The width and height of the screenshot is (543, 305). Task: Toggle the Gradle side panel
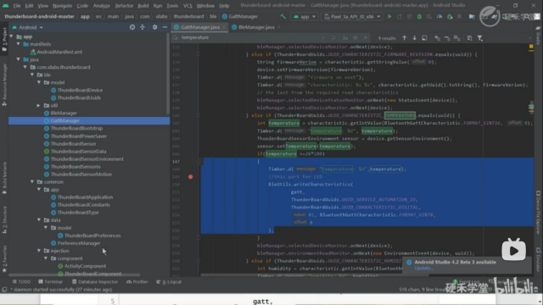tap(539, 36)
